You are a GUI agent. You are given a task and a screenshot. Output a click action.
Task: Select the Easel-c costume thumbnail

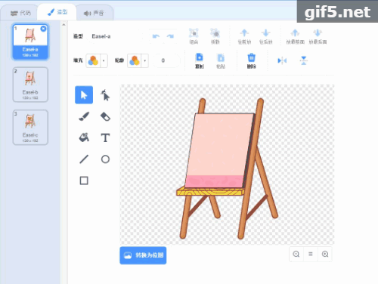(x=30, y=128)
